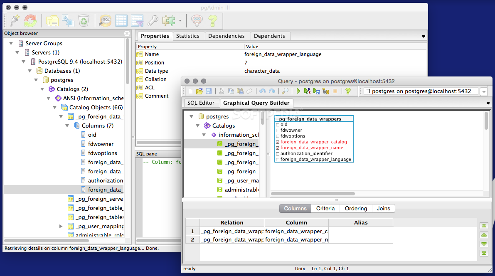Open filtered data view with funnel icon
Image resolution: width=495 pixels, height=276 pixels.
(137, 21)
